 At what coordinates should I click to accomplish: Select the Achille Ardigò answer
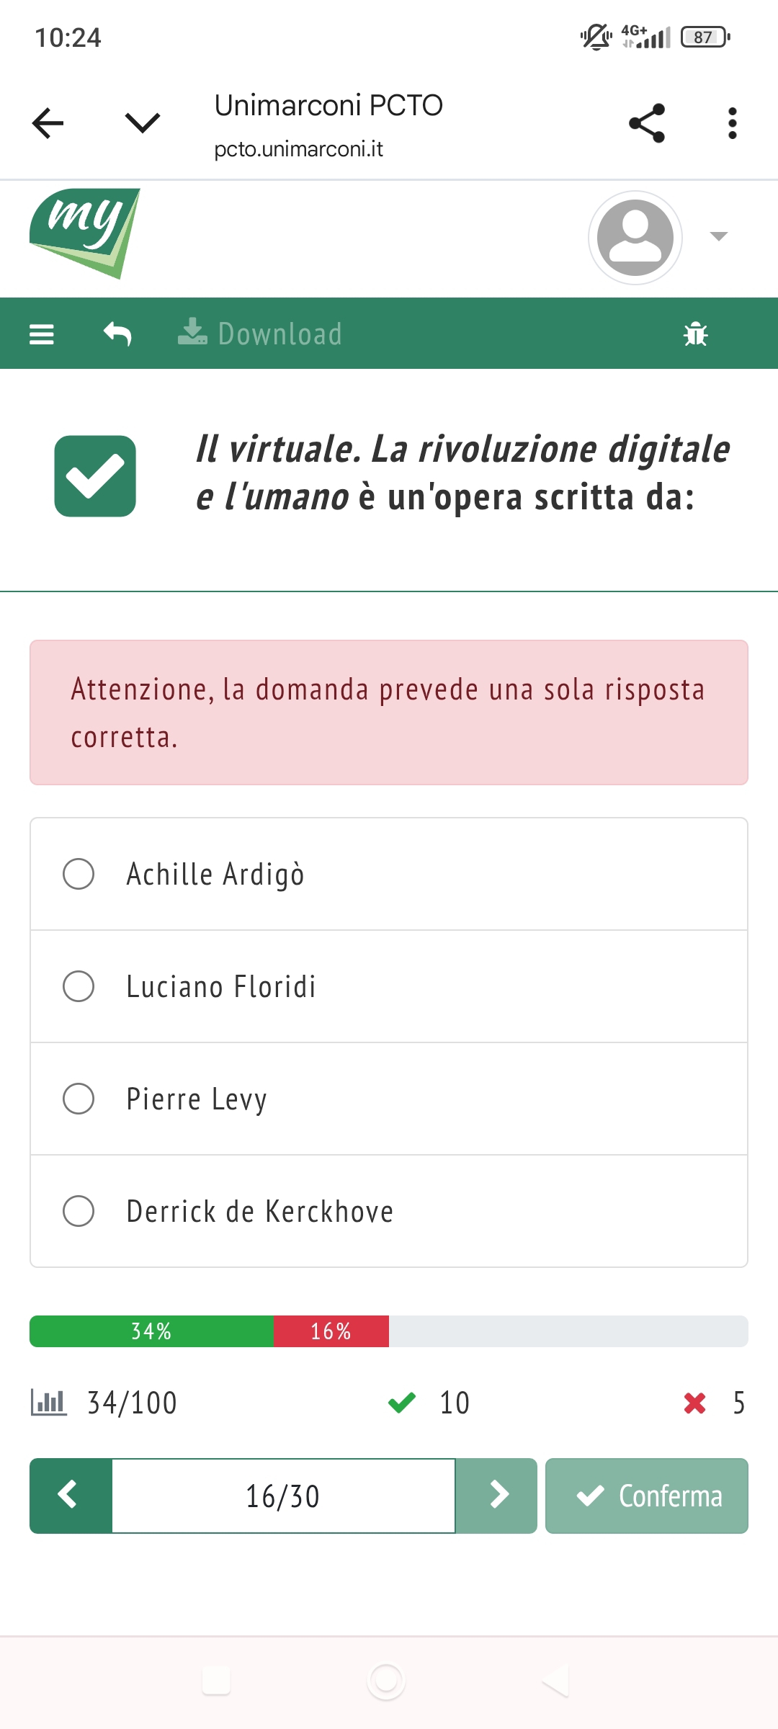pyautogui.click(x=79, y=874)
